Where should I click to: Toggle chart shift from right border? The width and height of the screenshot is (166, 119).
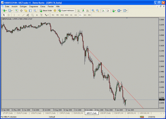(x=108, y=11)
